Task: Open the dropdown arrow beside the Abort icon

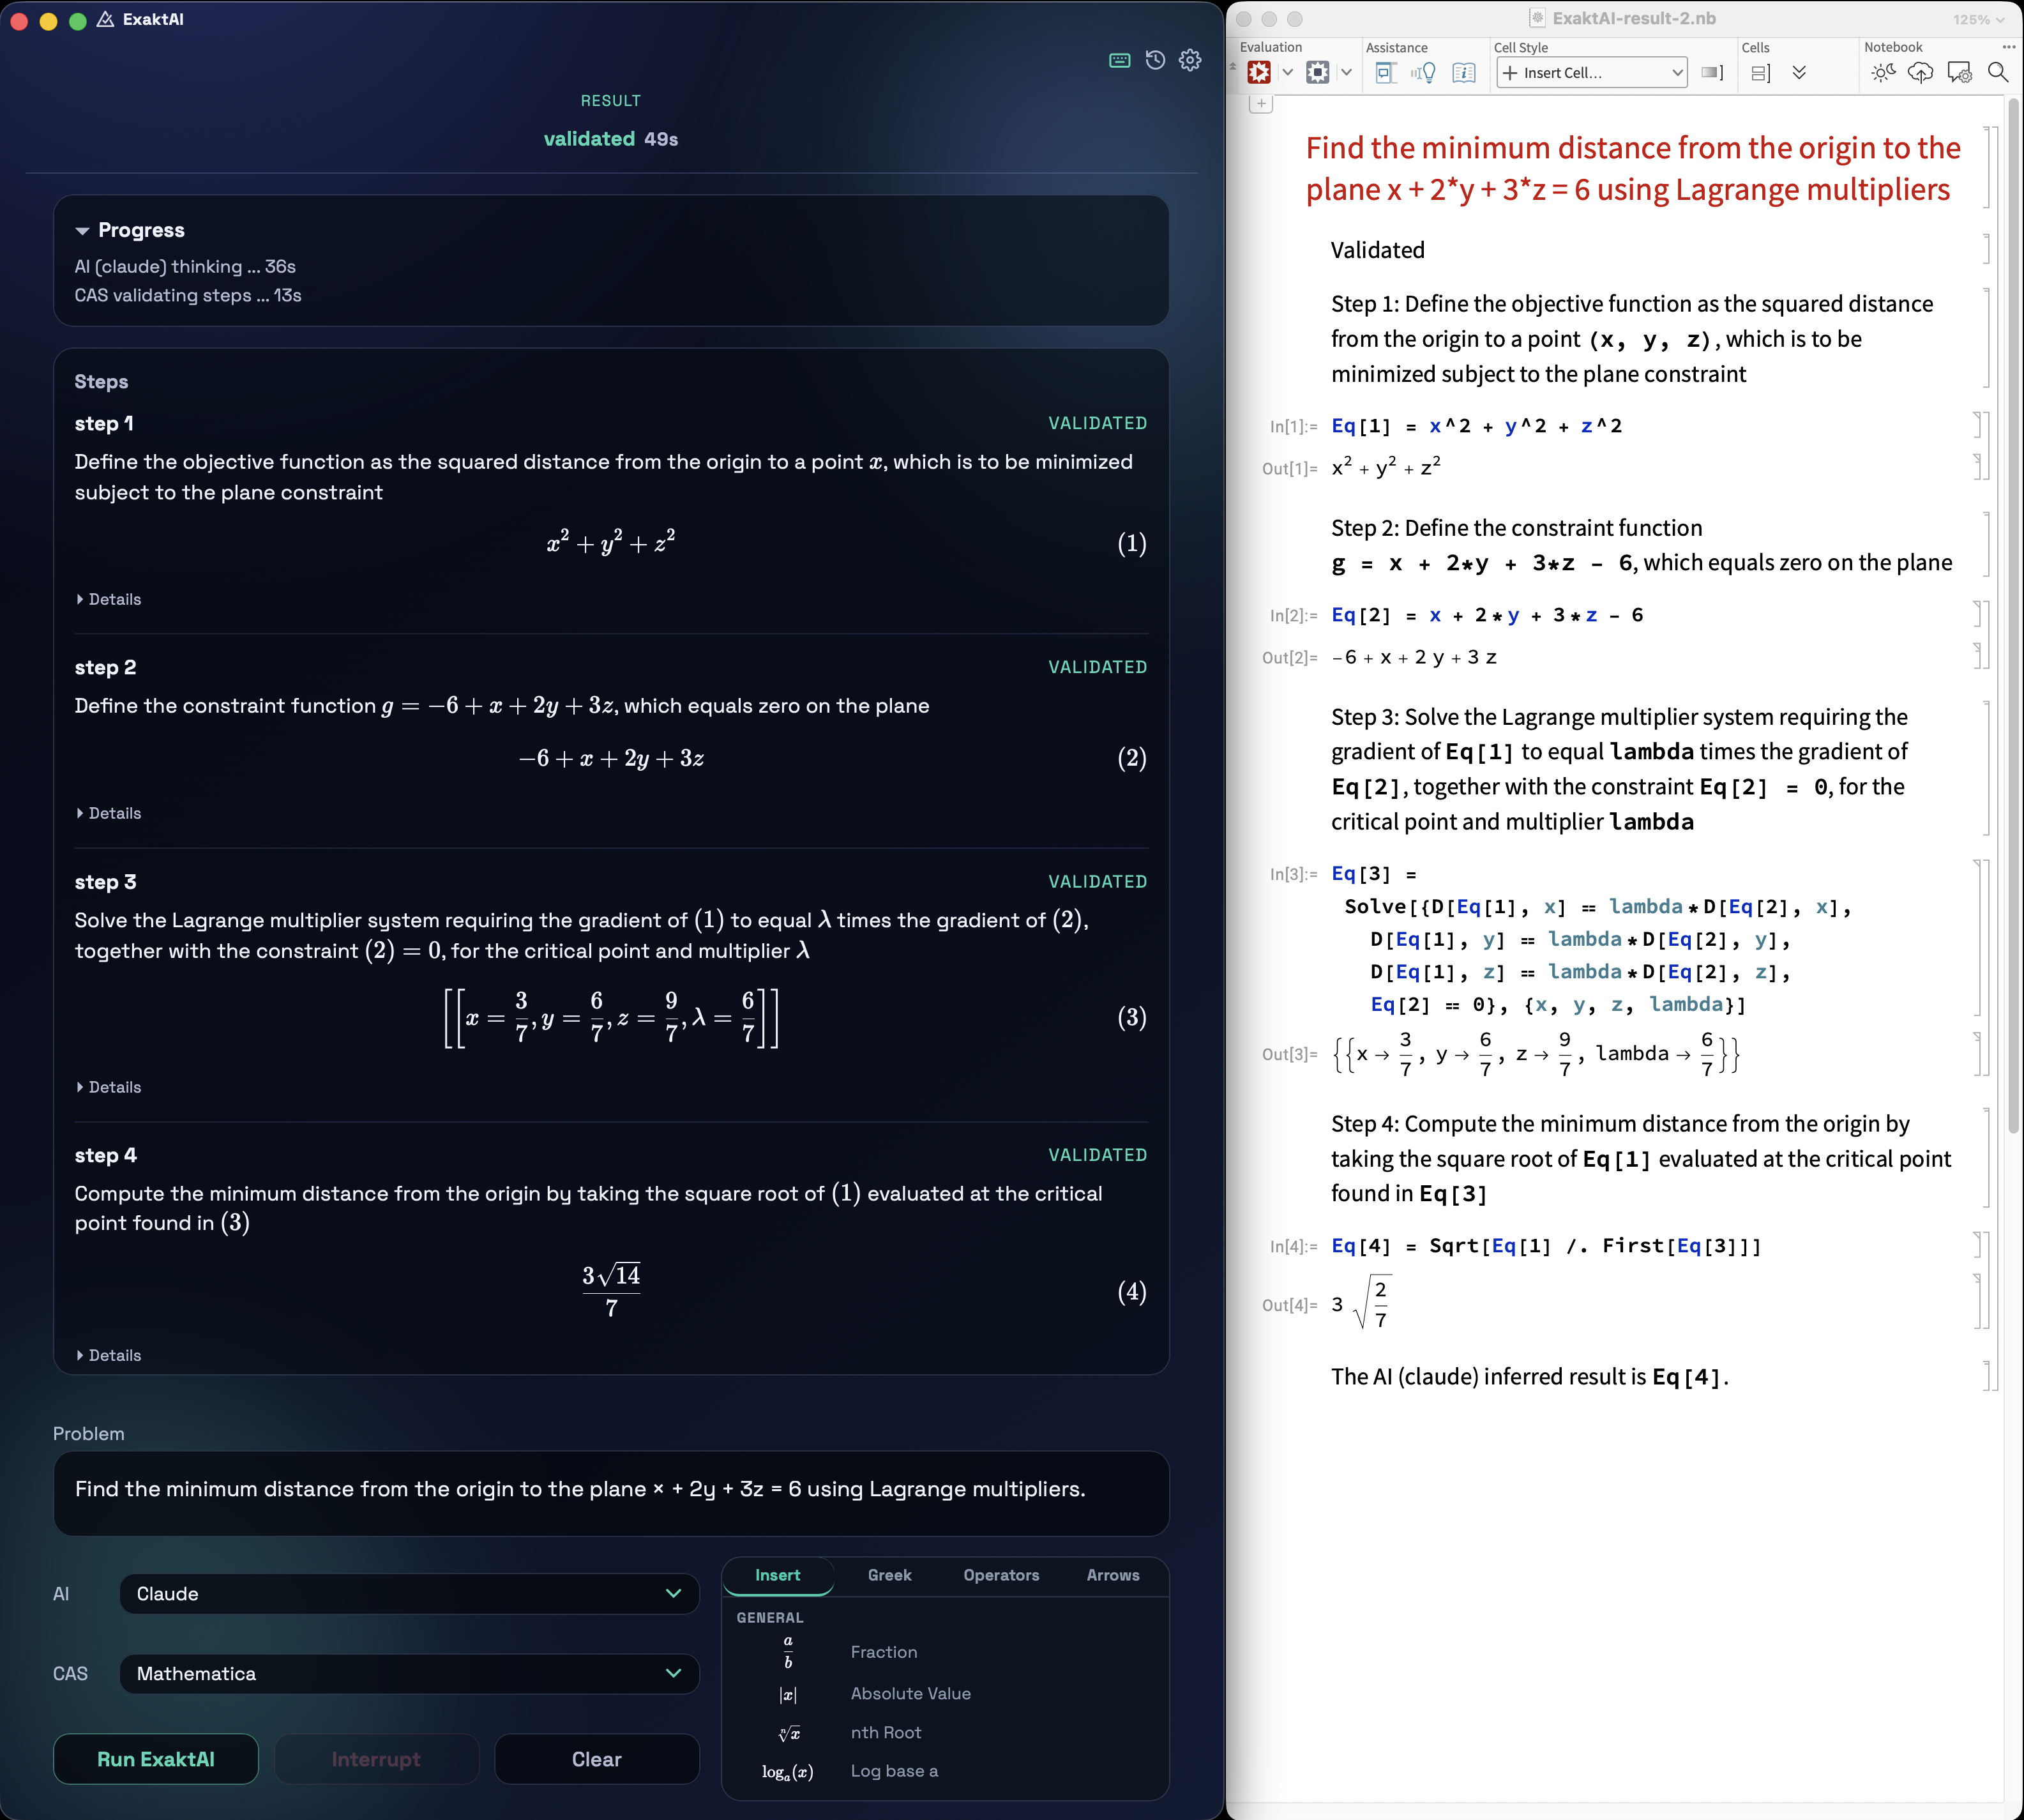Action: (1346, 72)
